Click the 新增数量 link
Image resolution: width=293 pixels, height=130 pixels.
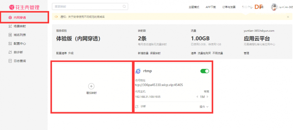143,53
